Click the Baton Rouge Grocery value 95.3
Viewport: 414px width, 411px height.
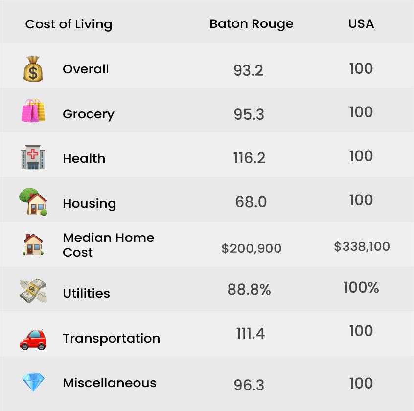[249, 114]
